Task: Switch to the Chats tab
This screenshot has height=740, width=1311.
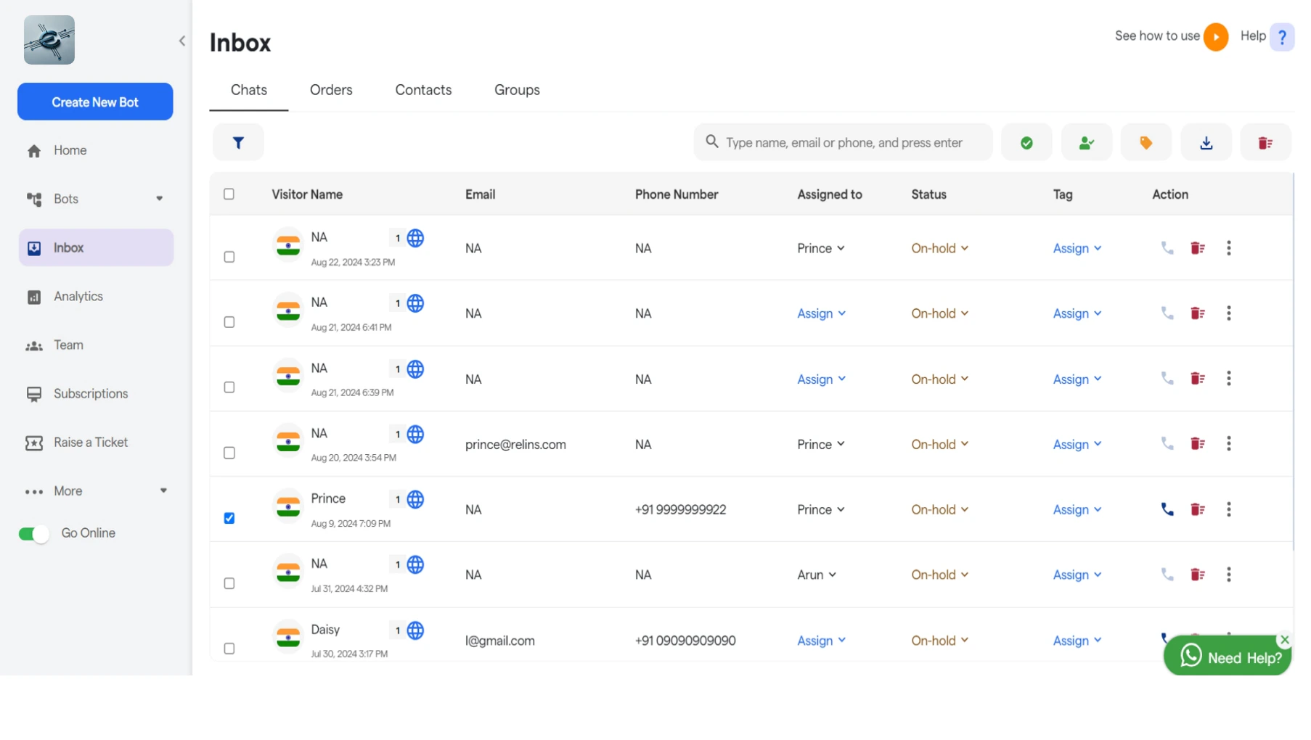Action: click(249, 90)
